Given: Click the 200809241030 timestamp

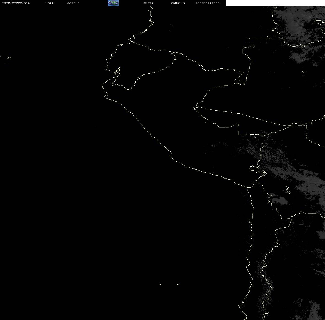Looking at the screenshot, I should 208,3.
